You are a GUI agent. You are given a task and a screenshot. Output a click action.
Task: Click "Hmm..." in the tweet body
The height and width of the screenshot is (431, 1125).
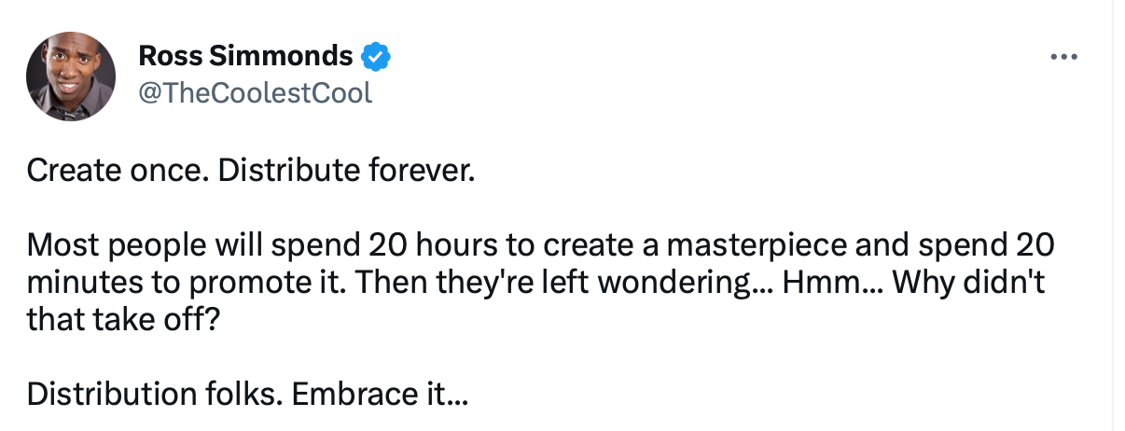click(832, 282)
